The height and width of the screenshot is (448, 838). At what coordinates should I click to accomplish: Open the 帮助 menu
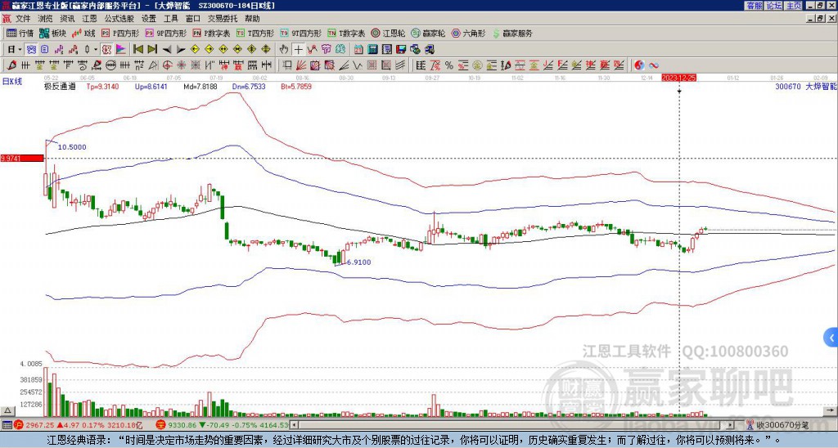252,19
